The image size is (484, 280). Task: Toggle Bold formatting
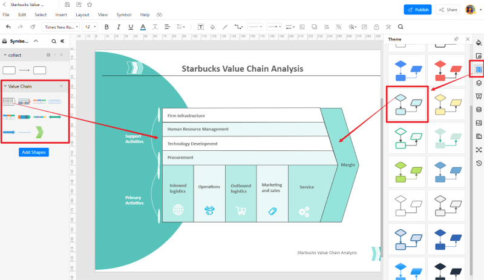106,27
